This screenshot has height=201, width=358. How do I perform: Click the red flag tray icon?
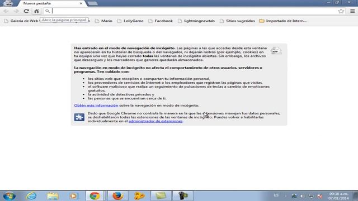click(x=319, y=196)
